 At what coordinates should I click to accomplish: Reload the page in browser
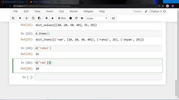click(x=10, y=6)
